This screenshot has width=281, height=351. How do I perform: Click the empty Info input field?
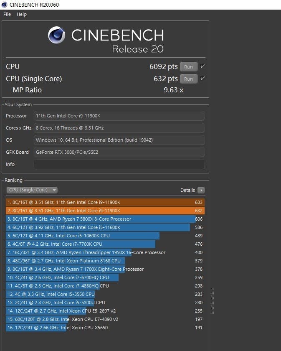click(119, 164)
